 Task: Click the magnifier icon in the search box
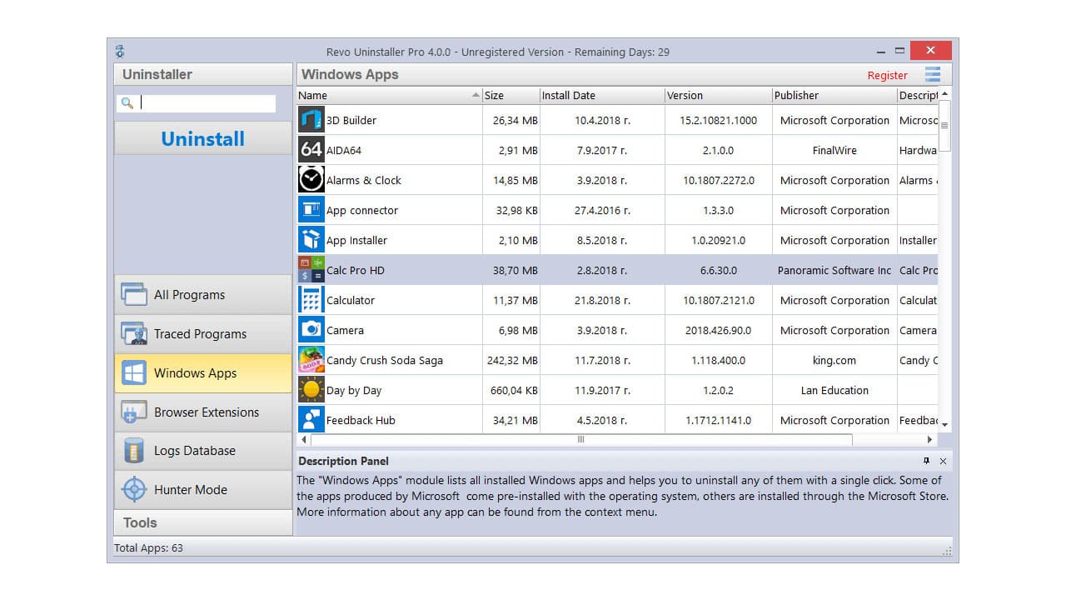pyautogui.click(x=127, y=102)
